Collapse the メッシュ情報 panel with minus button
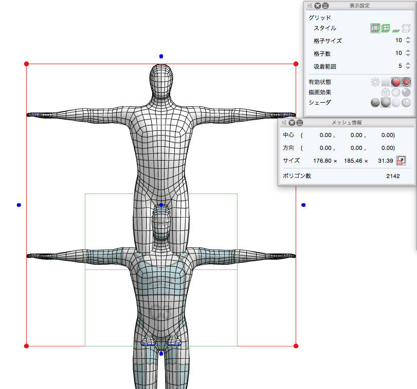 pos(300,123)
